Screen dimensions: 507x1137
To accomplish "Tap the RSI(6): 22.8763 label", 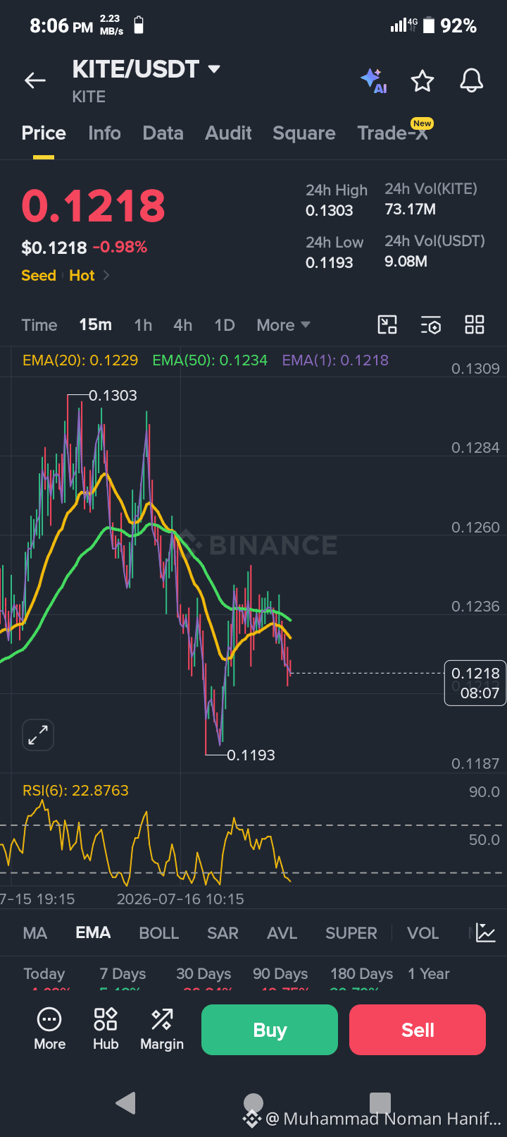I will pyautogui.click(x=75, y=790).
